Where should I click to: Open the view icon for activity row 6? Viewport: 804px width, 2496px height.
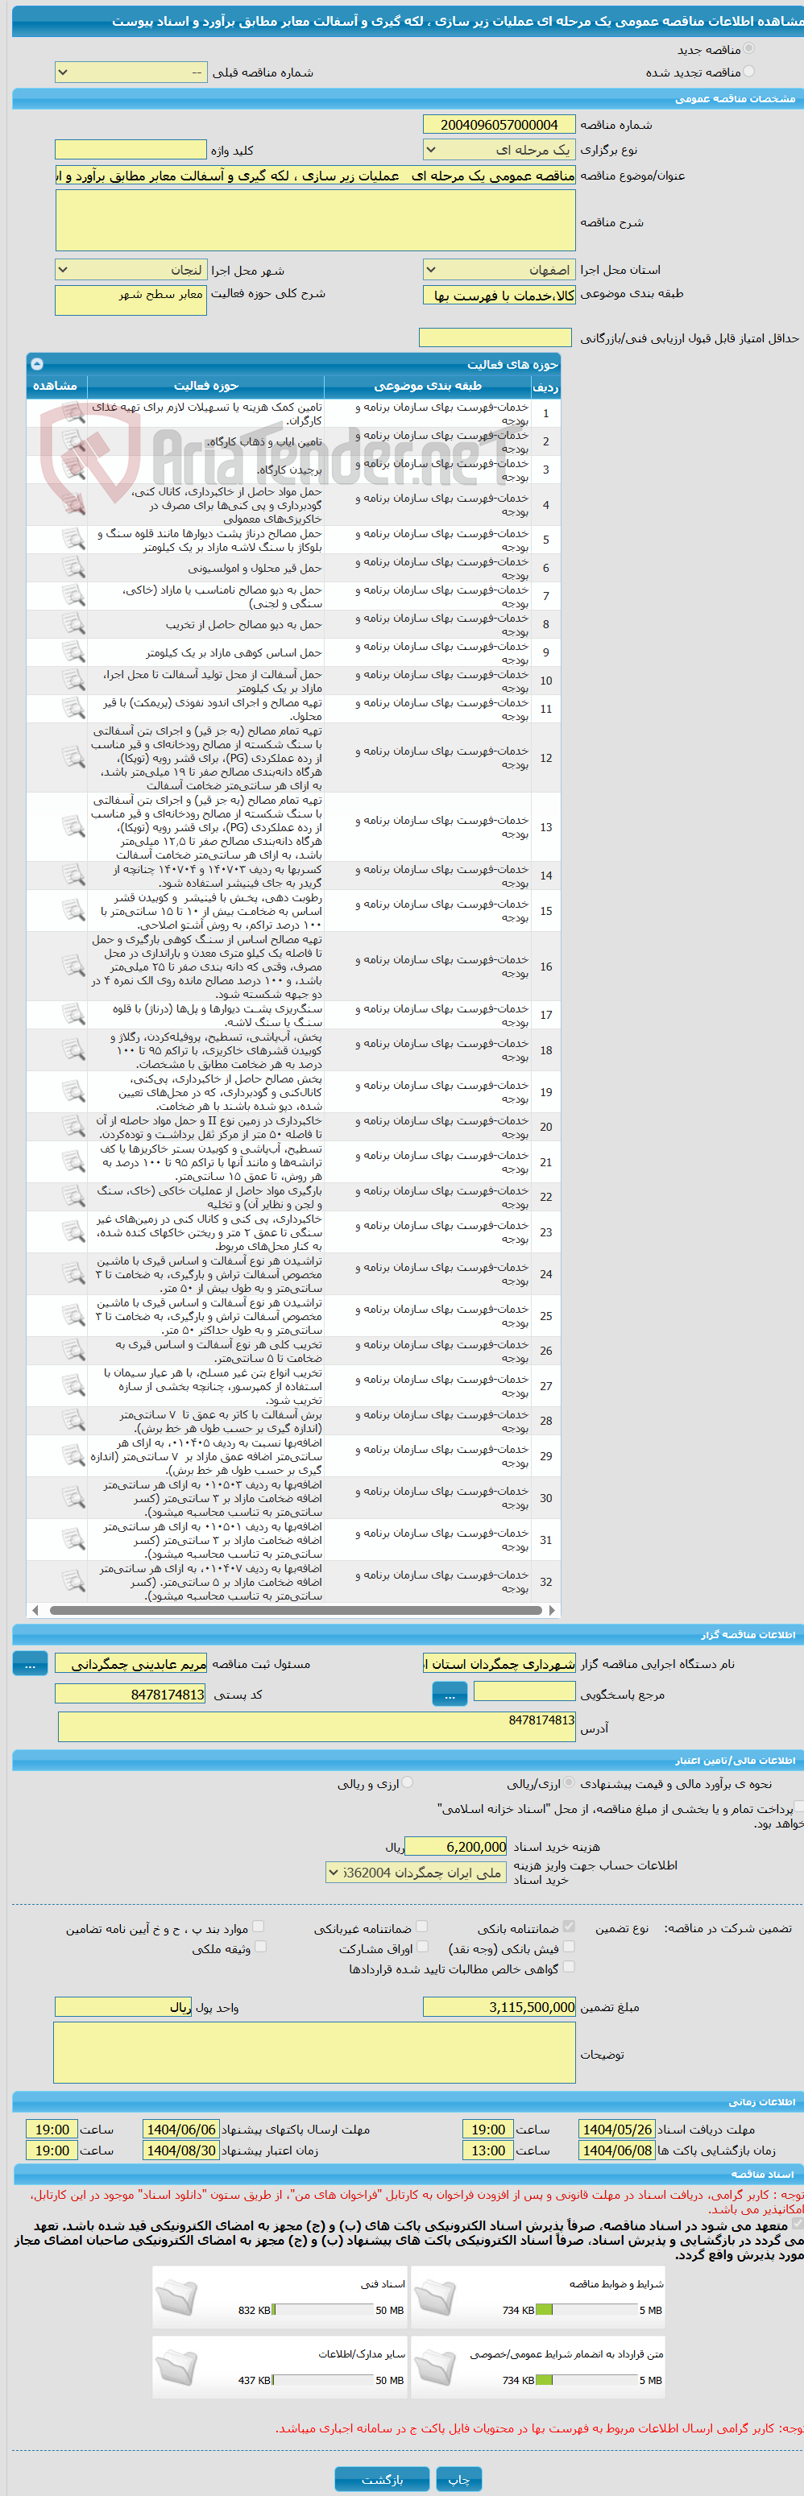click(73, 568)
